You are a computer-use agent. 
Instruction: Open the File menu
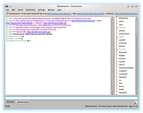coord(7,10)
